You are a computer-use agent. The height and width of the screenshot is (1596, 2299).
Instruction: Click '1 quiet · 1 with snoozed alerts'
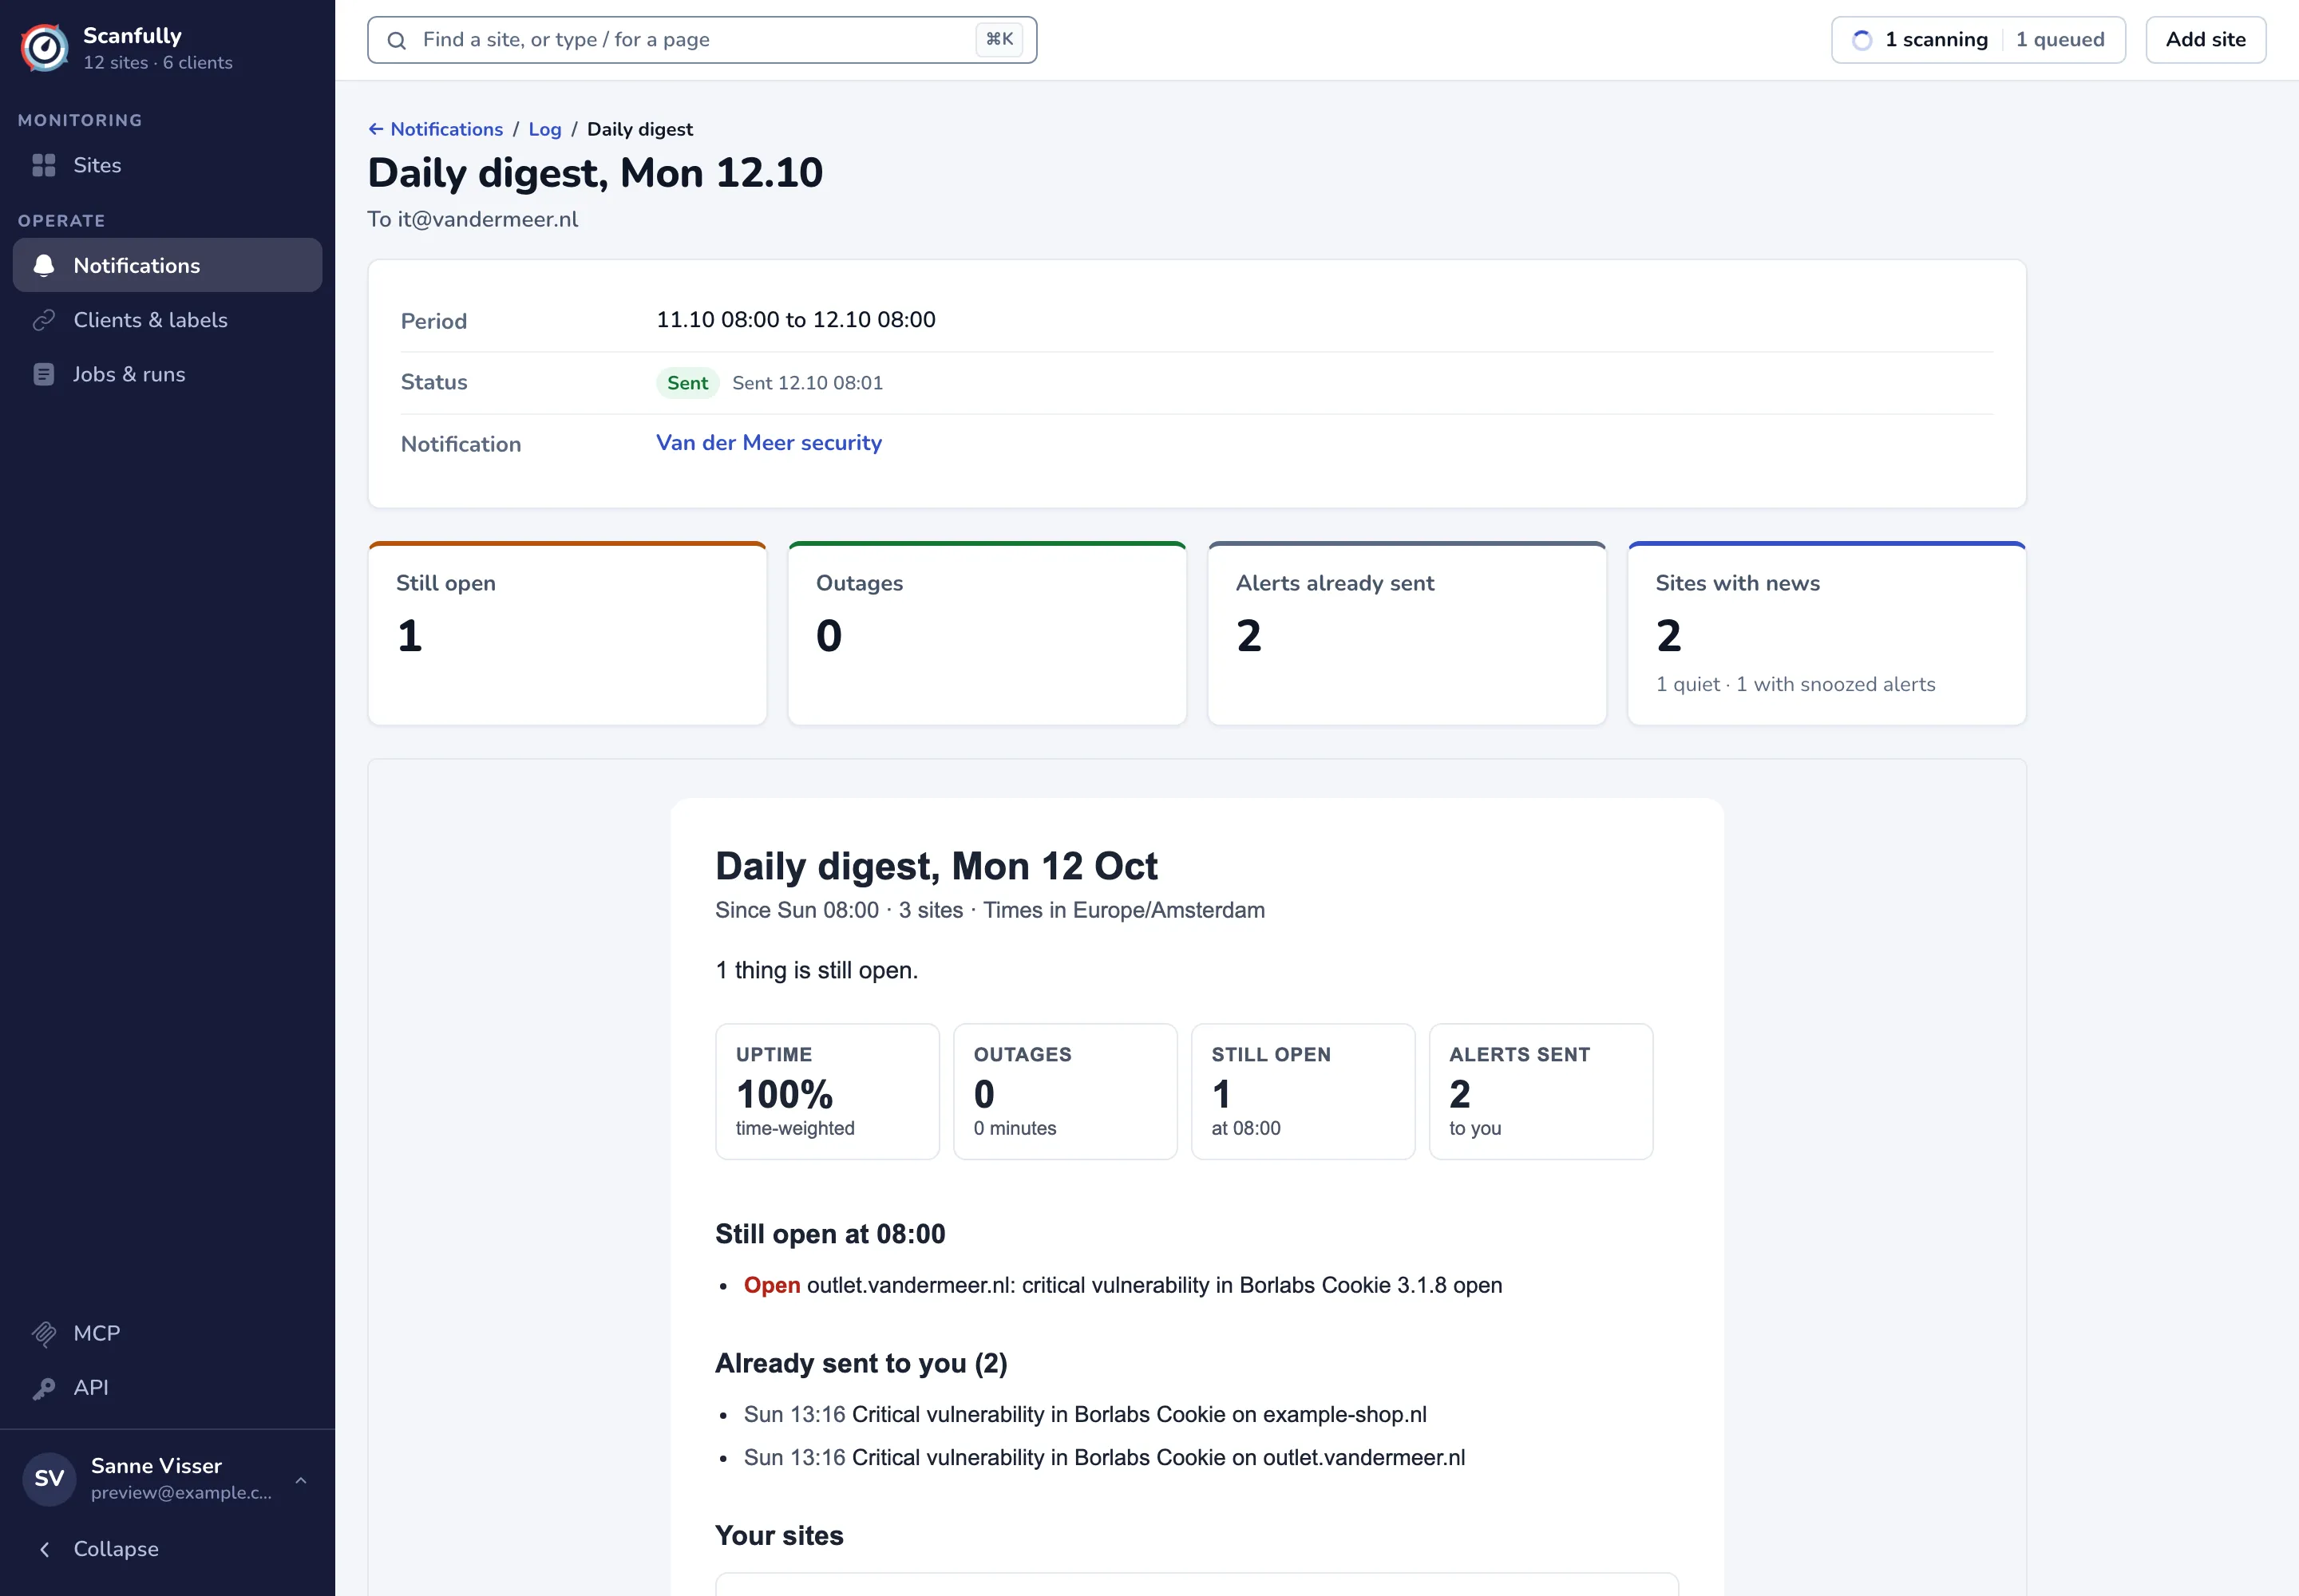(x=1794, y=684)
